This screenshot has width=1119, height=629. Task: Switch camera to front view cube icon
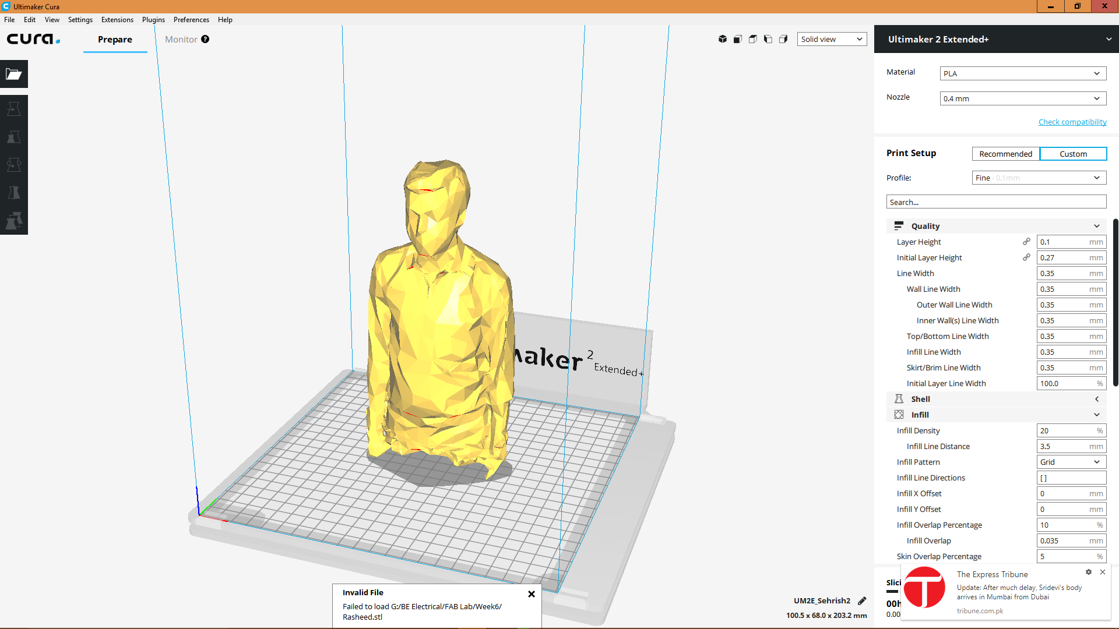(737, 39)
